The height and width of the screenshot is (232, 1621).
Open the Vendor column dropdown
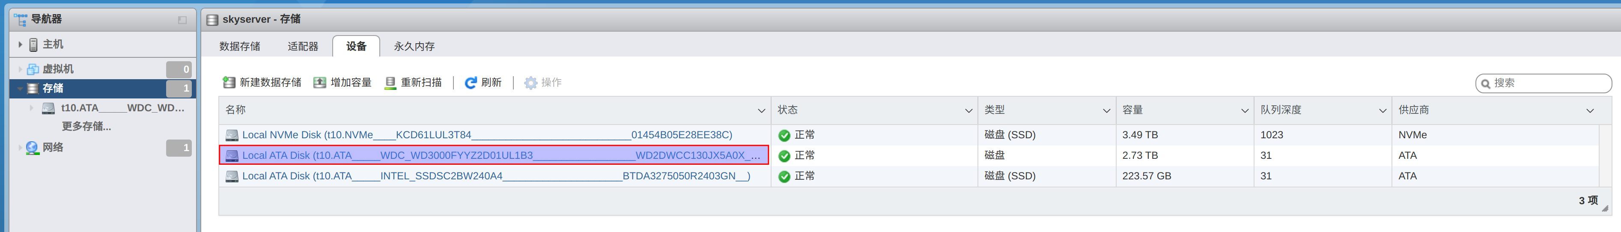point(1590,111)
